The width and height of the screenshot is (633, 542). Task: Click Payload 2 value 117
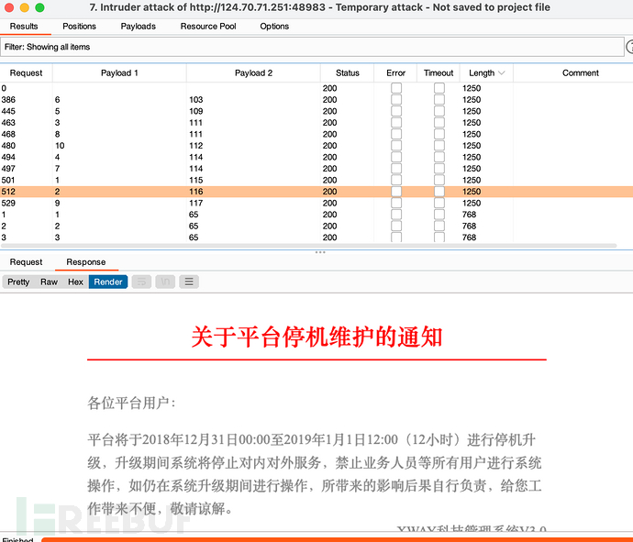click(x=195, y=203)
